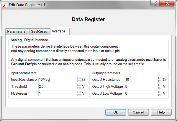
Task: Switch to the Parameters tab
Action: 16,31
